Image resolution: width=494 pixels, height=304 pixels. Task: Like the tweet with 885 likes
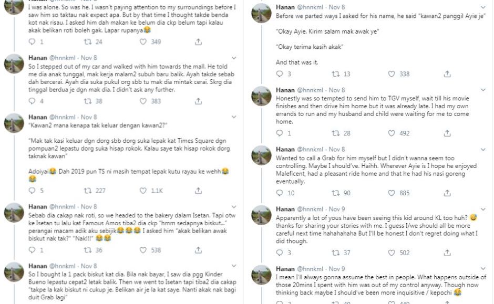390,193
